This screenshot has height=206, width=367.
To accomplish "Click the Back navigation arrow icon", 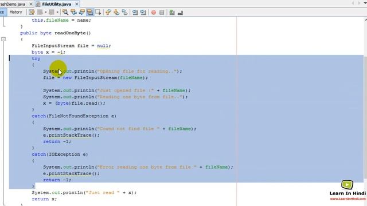I will 40,13.
